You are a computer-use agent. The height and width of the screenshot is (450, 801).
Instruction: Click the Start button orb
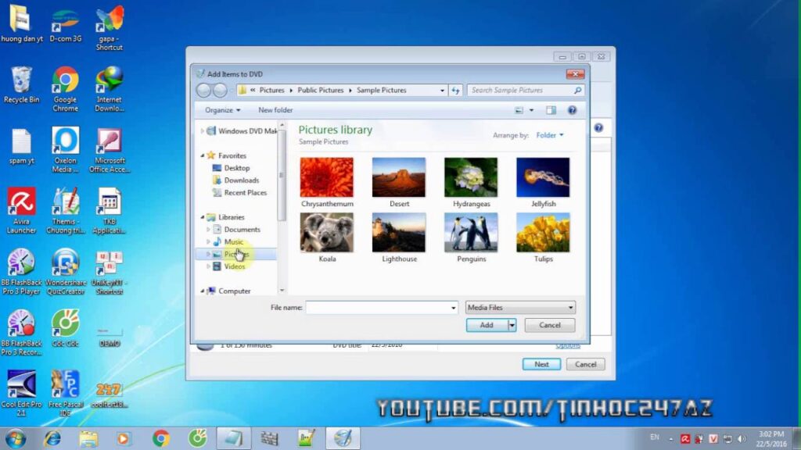pyautogui.click(x=16, y=439)
